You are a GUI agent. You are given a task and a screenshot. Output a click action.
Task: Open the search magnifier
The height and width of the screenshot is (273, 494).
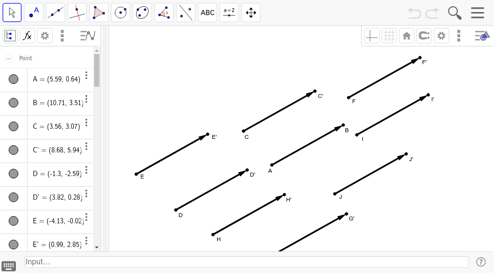tap(454, 13)
